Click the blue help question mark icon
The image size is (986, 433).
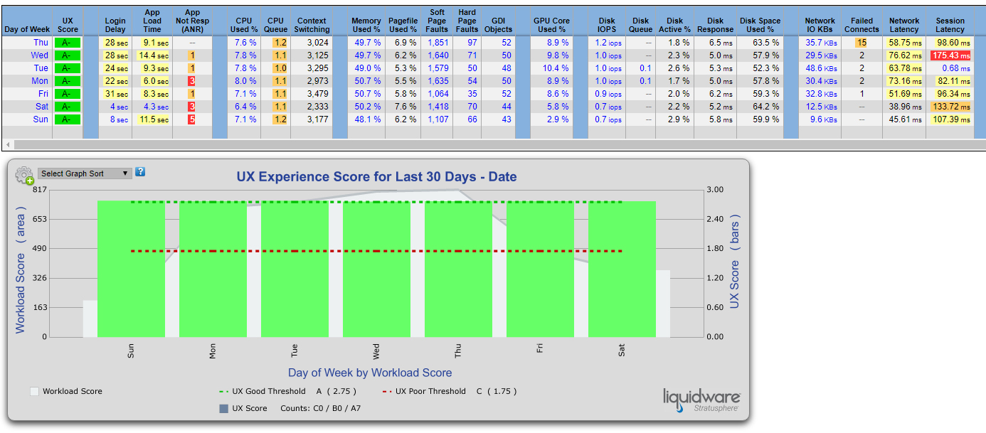point(140,172)
